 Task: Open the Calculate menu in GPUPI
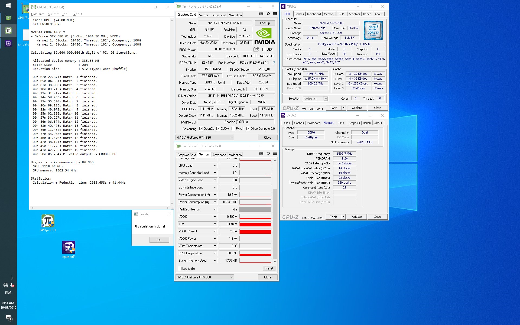(38, 14)
